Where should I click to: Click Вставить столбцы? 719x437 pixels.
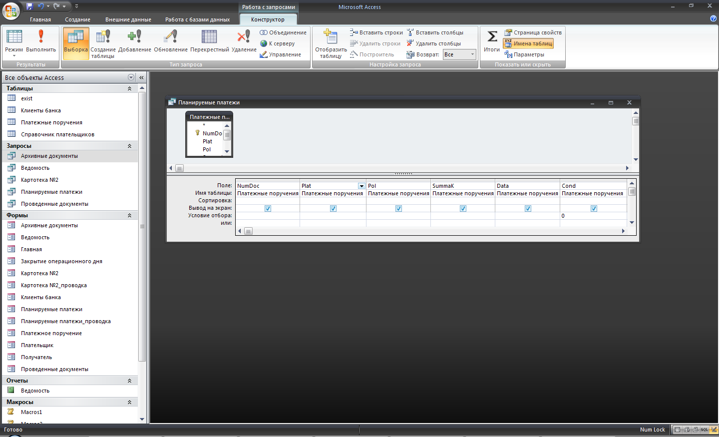coord(435,32)
